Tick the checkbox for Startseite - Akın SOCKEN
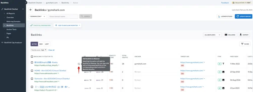Viewport: 253px width, 92px height. (32, 79)
